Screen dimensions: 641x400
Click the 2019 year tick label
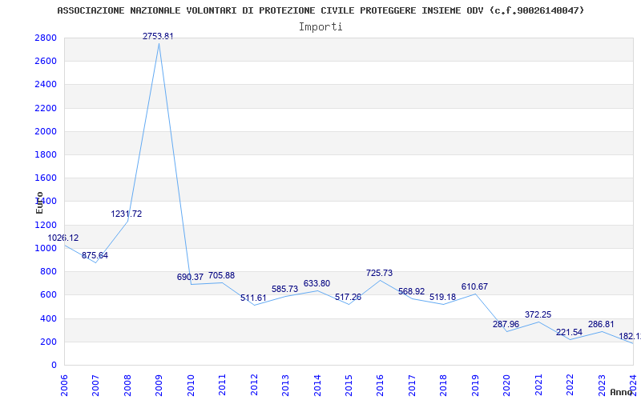[x=475, y=386]
